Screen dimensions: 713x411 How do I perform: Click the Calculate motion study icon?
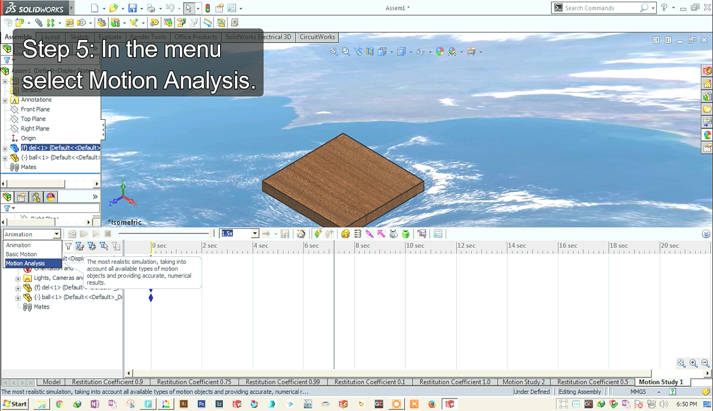pos(72,234)
